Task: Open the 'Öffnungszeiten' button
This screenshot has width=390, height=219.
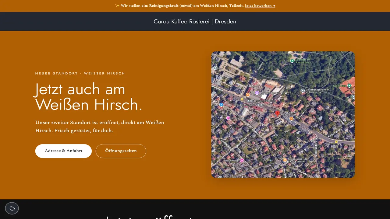Action: [x=121, y=151]
